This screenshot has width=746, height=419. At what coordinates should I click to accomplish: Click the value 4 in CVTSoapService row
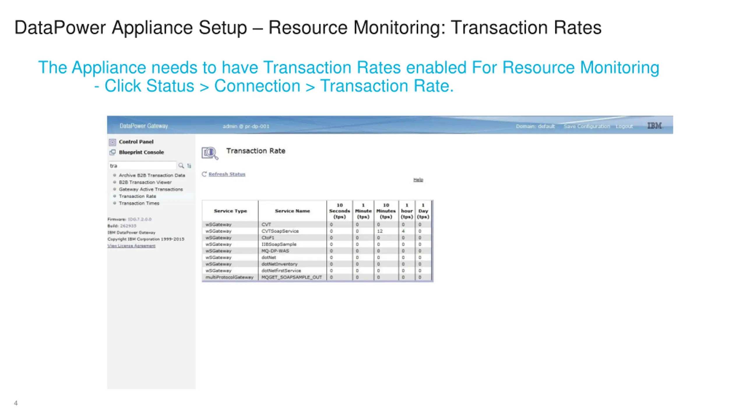coord(403,231)
